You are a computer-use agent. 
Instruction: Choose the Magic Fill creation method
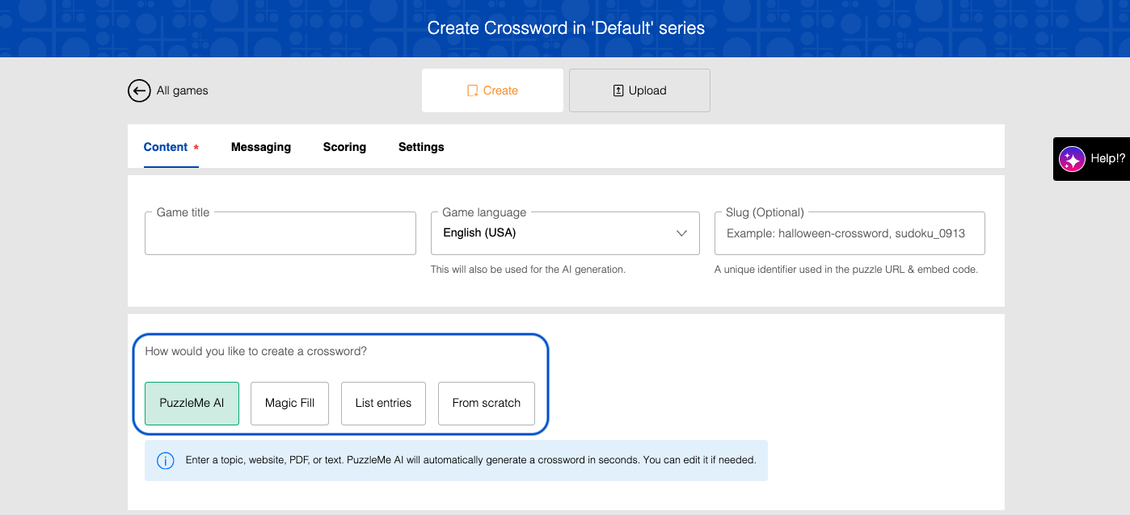click(290, 403)
